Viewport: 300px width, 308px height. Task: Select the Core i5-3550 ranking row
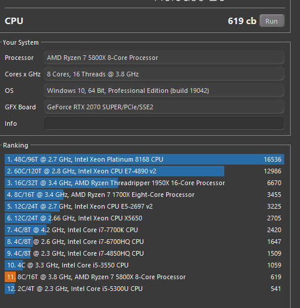144,265
